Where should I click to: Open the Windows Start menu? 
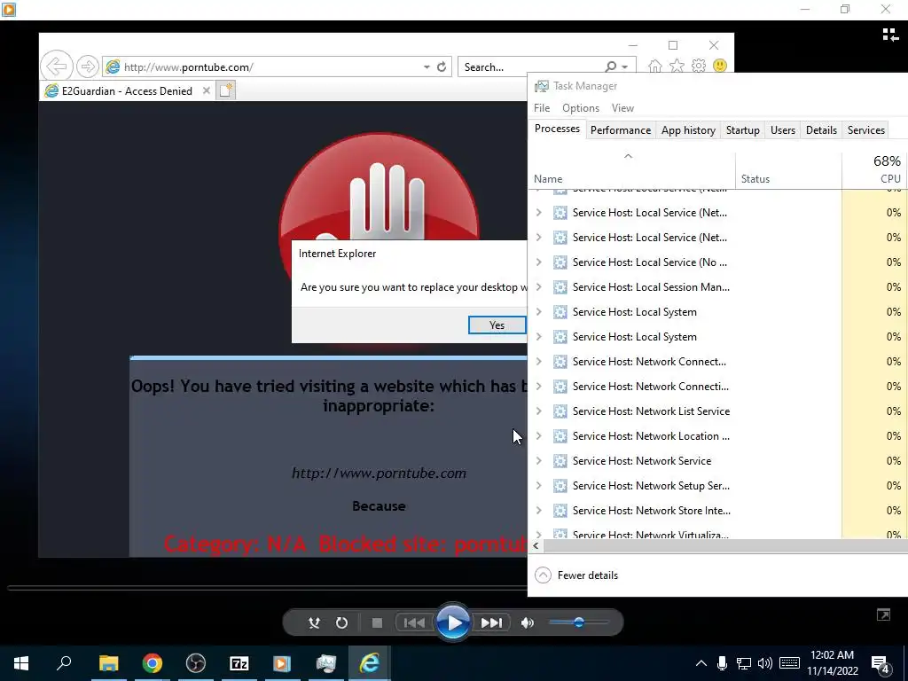[x=21, y=663]
